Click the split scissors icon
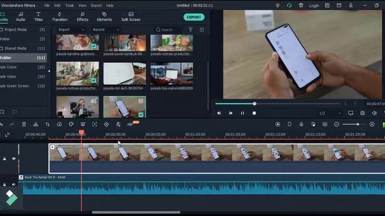This screenshot has width=385, height=216. tap(35, 124)
